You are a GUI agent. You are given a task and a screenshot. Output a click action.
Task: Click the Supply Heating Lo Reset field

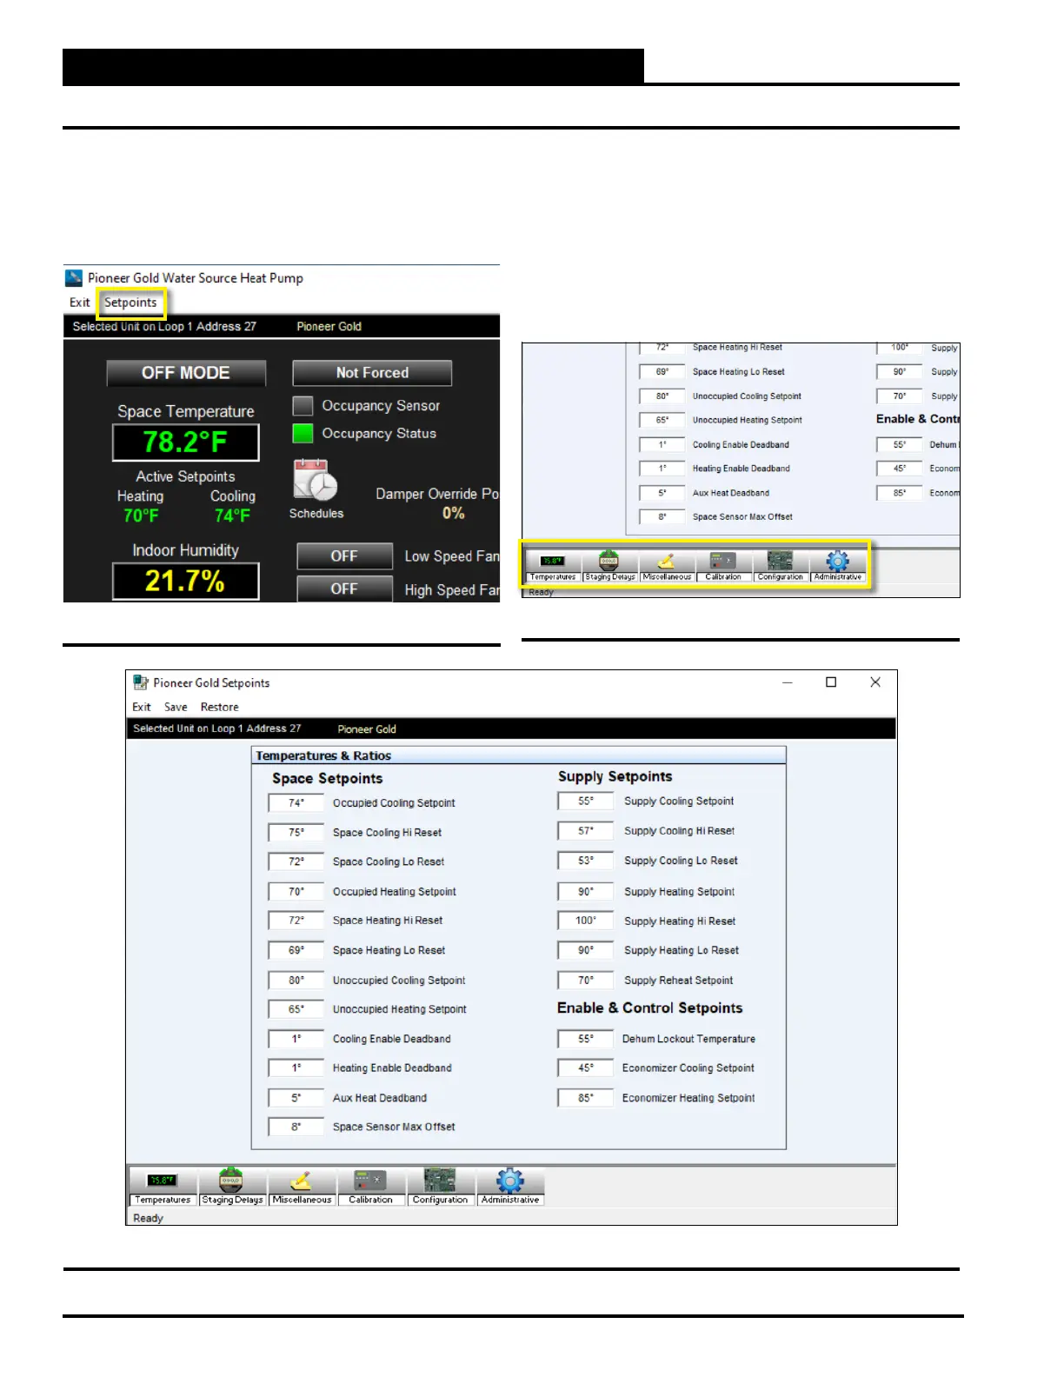pyautogui.click(x=586, y=950)
